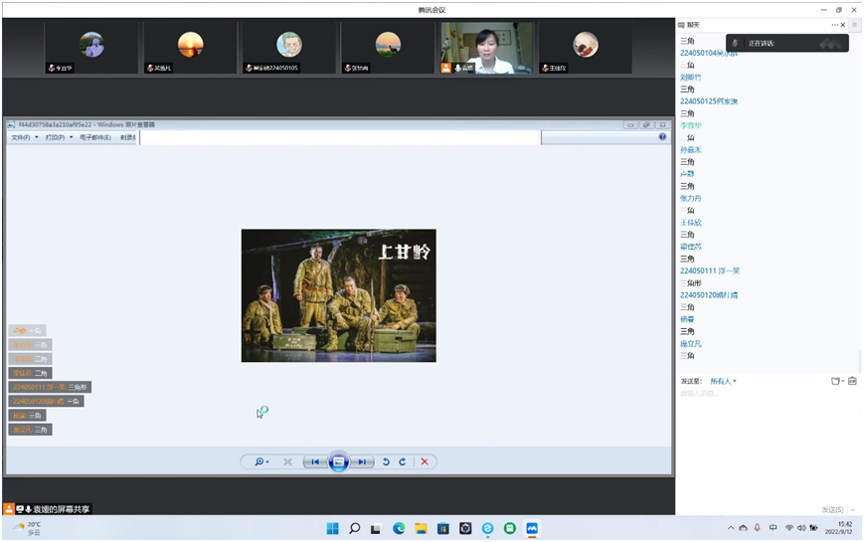
Task: Open taskbar Search
Action: tap(355, 529)
